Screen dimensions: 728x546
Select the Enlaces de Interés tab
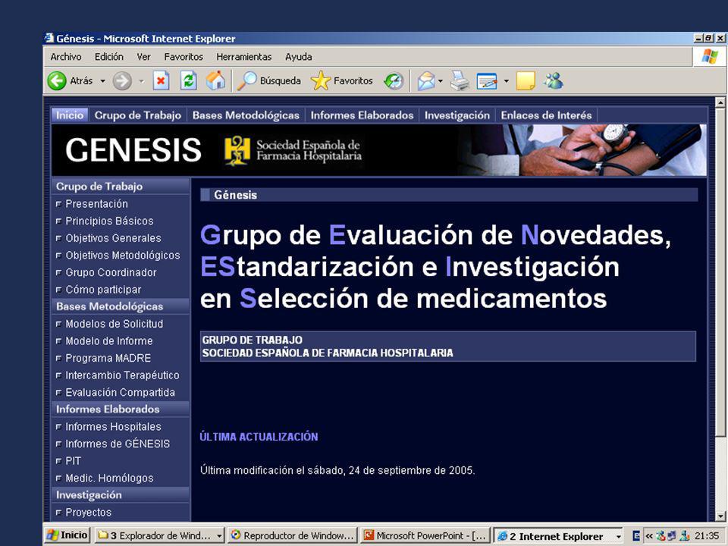[x=546, y=115]
